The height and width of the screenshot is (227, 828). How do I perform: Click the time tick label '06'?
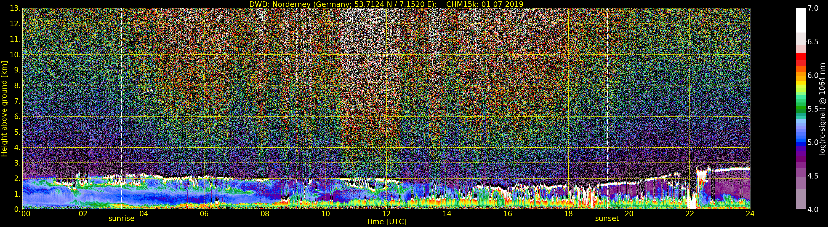[204, 214]
